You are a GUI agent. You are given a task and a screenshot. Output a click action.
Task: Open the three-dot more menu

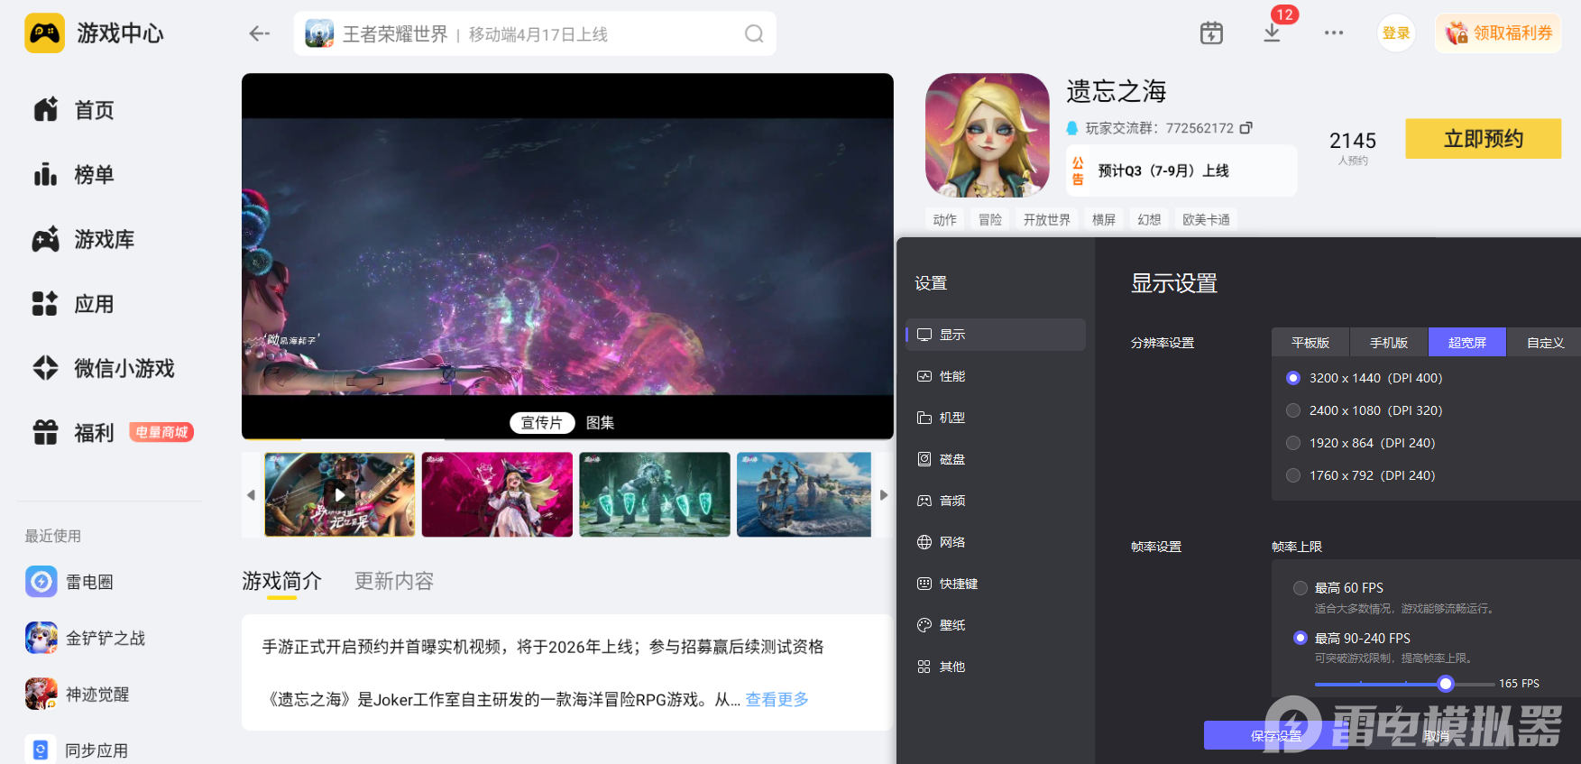coord(1334,33)
